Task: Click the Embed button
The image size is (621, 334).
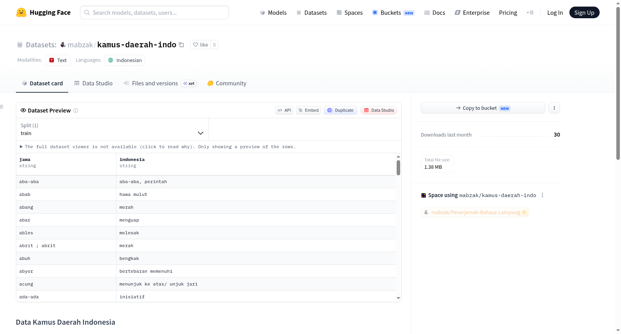Action: pyautogui.click(x=309, y=110)
